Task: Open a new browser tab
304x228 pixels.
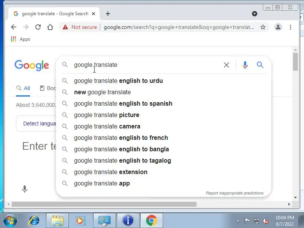Action: click(x=108, y=14)
